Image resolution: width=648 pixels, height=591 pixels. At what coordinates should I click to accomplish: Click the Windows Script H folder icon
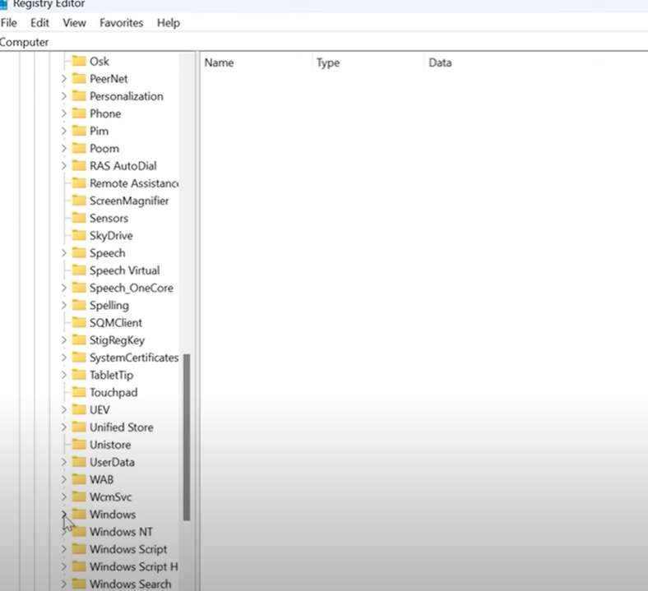tap(78, 566)
